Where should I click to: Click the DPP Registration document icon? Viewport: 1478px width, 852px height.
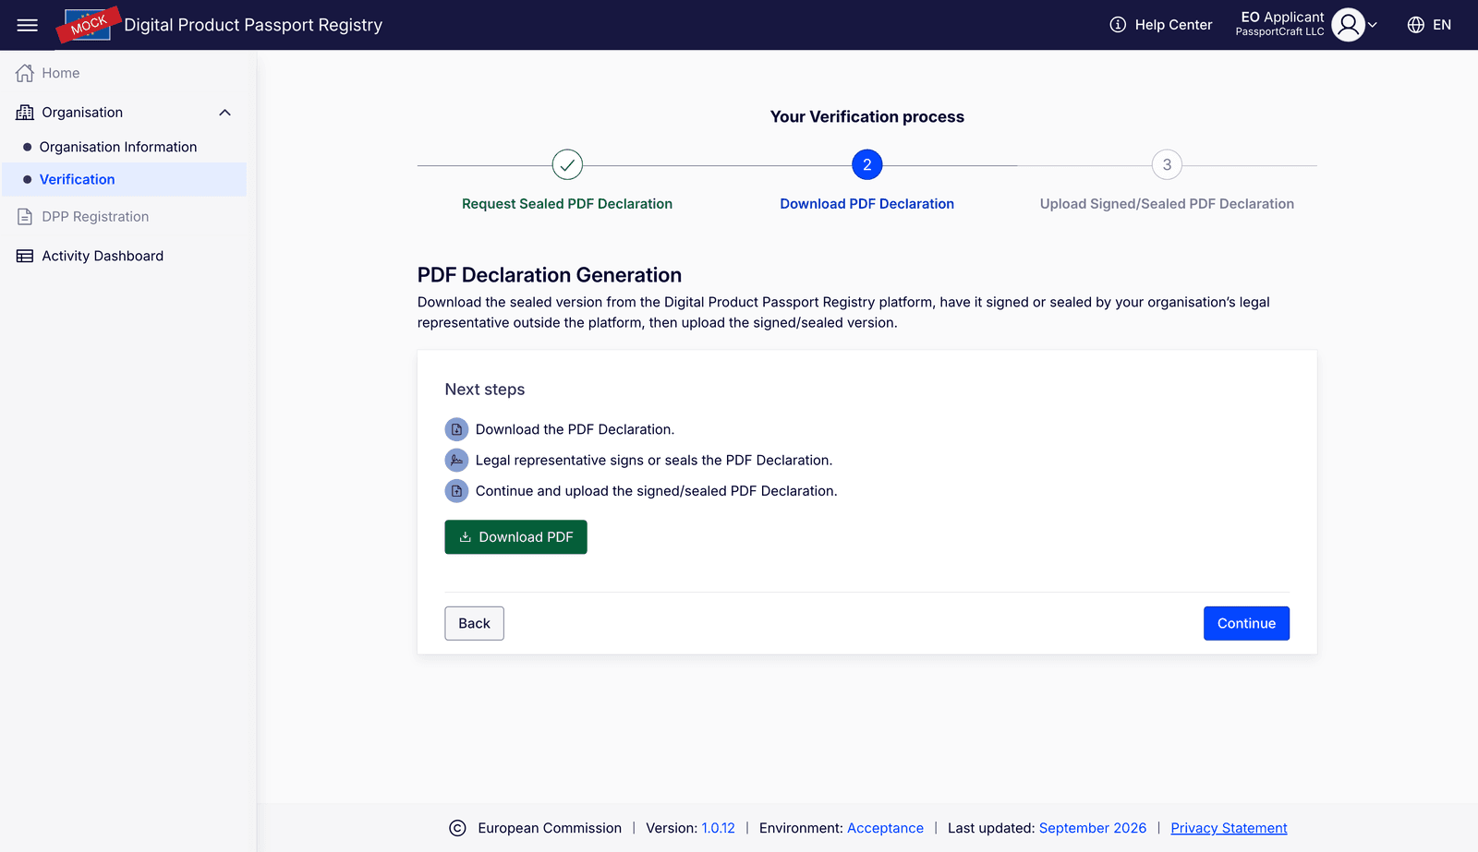tap(25, 217)
